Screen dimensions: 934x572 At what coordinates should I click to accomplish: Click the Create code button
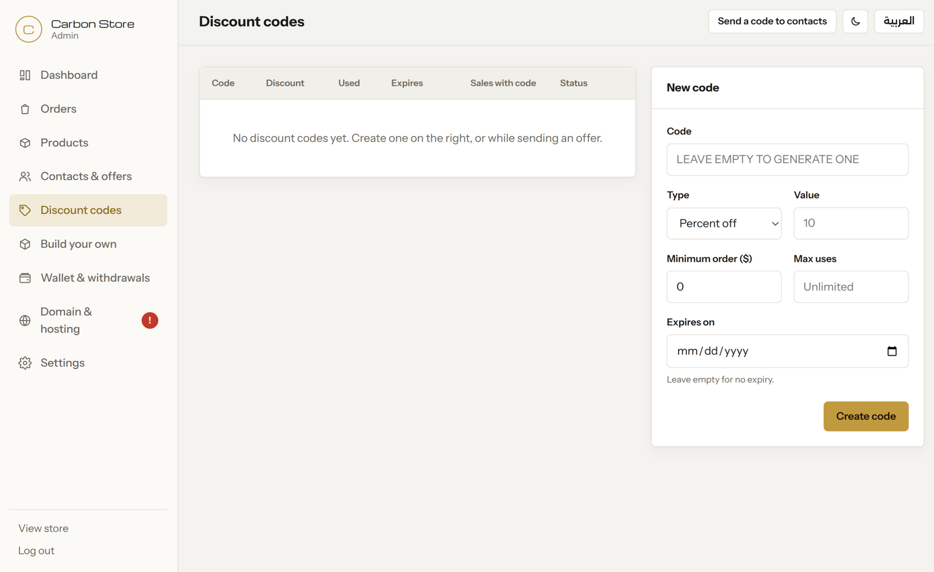click(866, 416)
